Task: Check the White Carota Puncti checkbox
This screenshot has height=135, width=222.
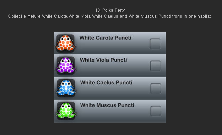Action: coord(155,44)
